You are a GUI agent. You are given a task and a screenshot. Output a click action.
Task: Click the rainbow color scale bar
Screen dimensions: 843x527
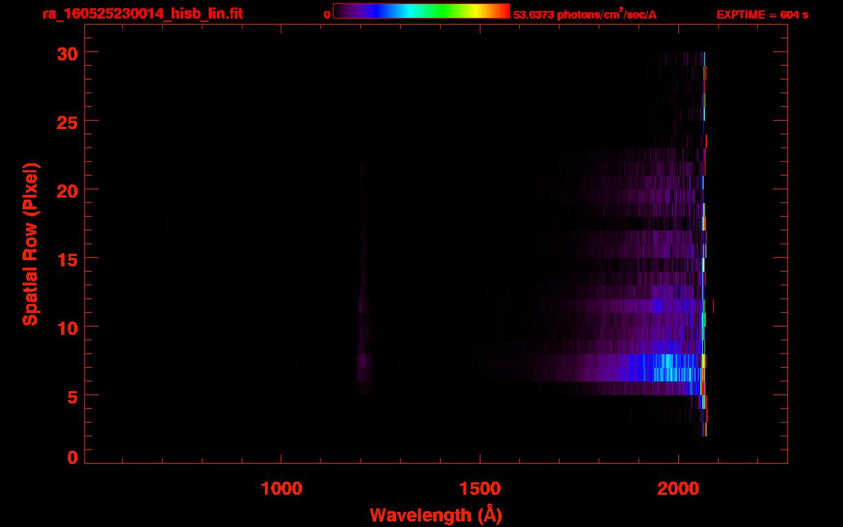click(421, 11)
